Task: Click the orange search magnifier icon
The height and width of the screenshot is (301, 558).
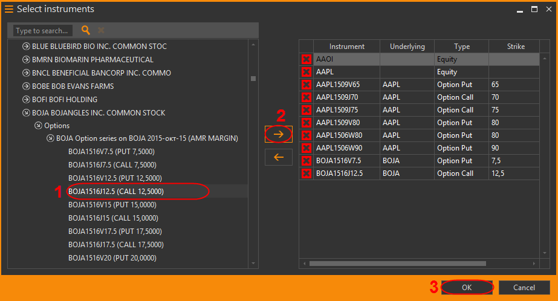Action: pyautogui.click(x=86, y=30)
